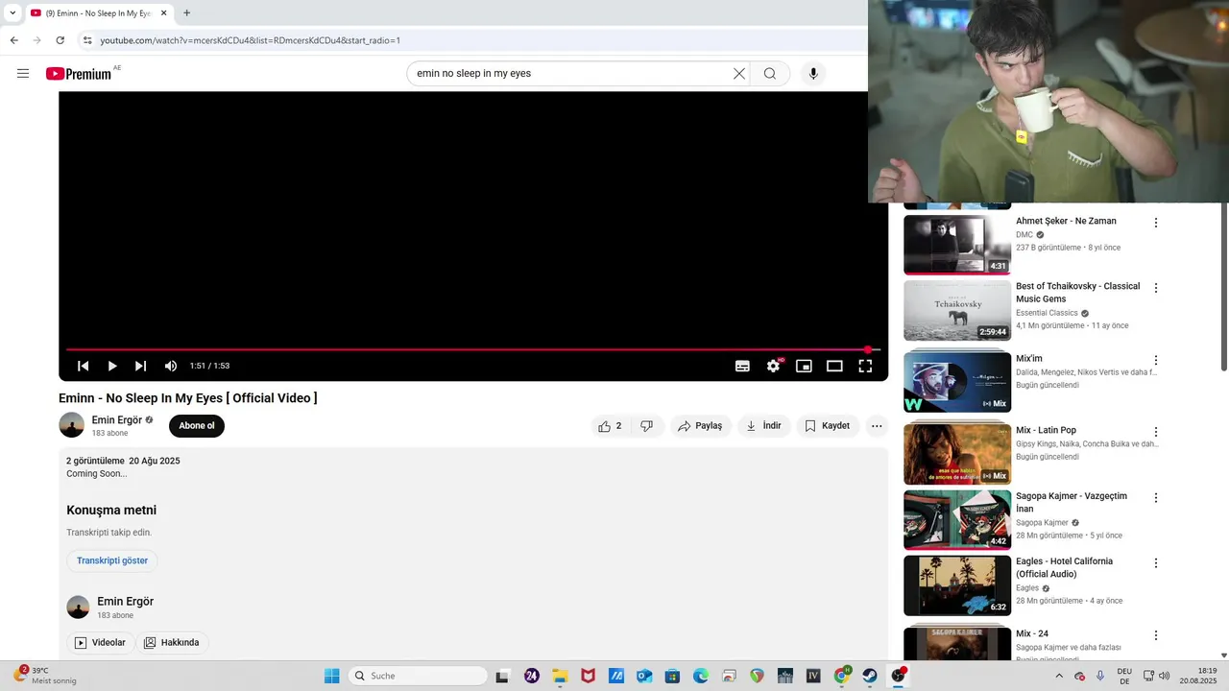Skip to next video in player

141,366
